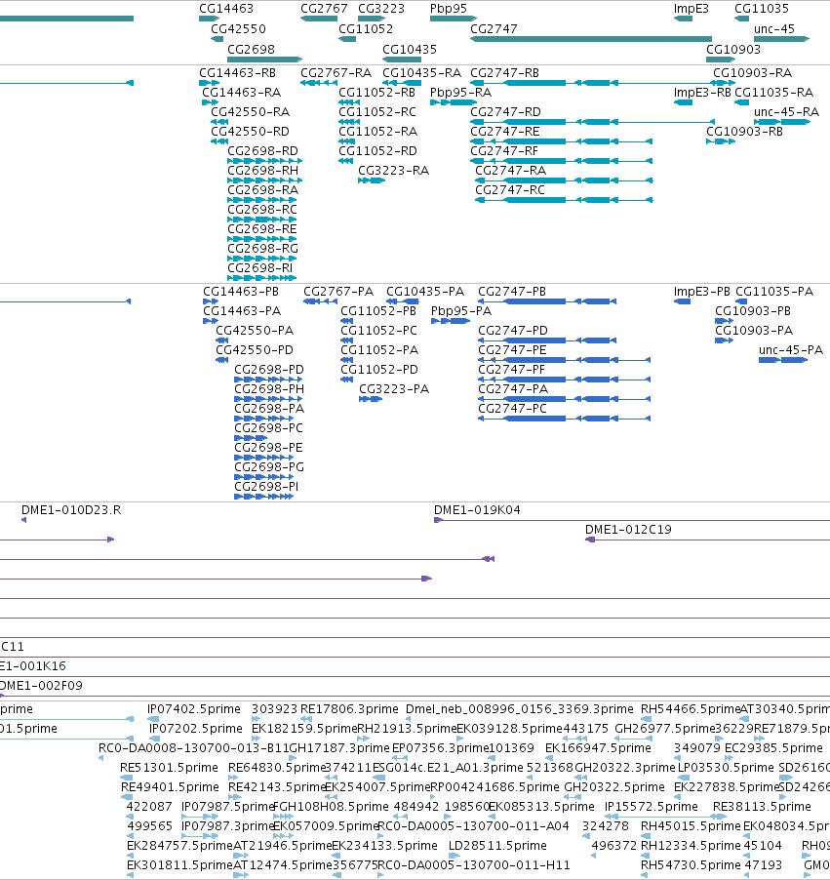Select the unc-45-RA transcript label
830x880 pixels.
pyautogui.click(x=786, y=111)
